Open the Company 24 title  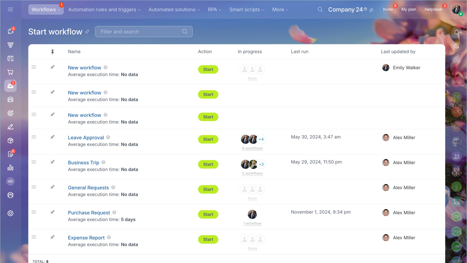pos(346,9)
